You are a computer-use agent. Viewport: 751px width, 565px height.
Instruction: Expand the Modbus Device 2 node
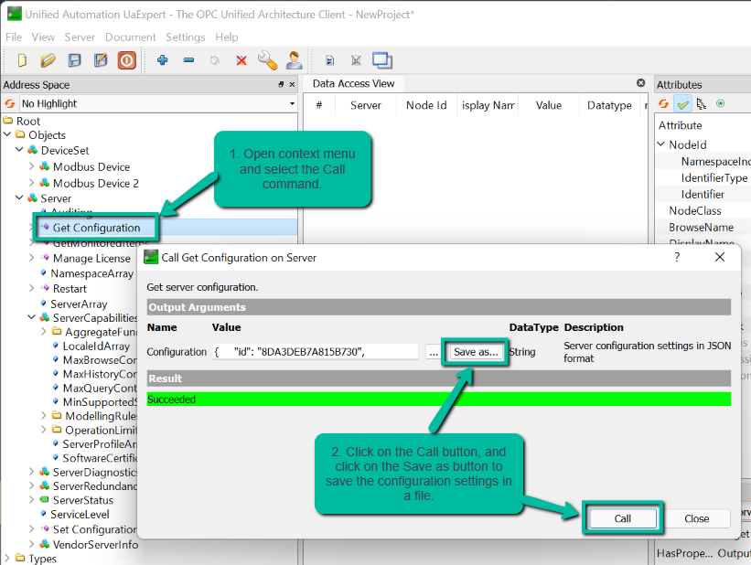pos(31,183)
